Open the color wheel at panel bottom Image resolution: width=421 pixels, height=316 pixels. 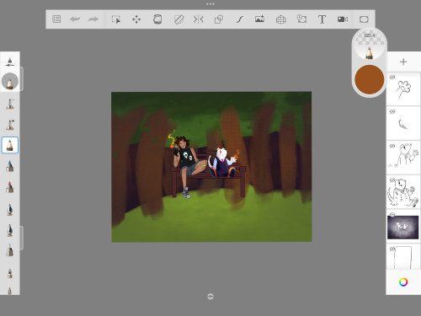pyautogui.click(x=403, y=282)
